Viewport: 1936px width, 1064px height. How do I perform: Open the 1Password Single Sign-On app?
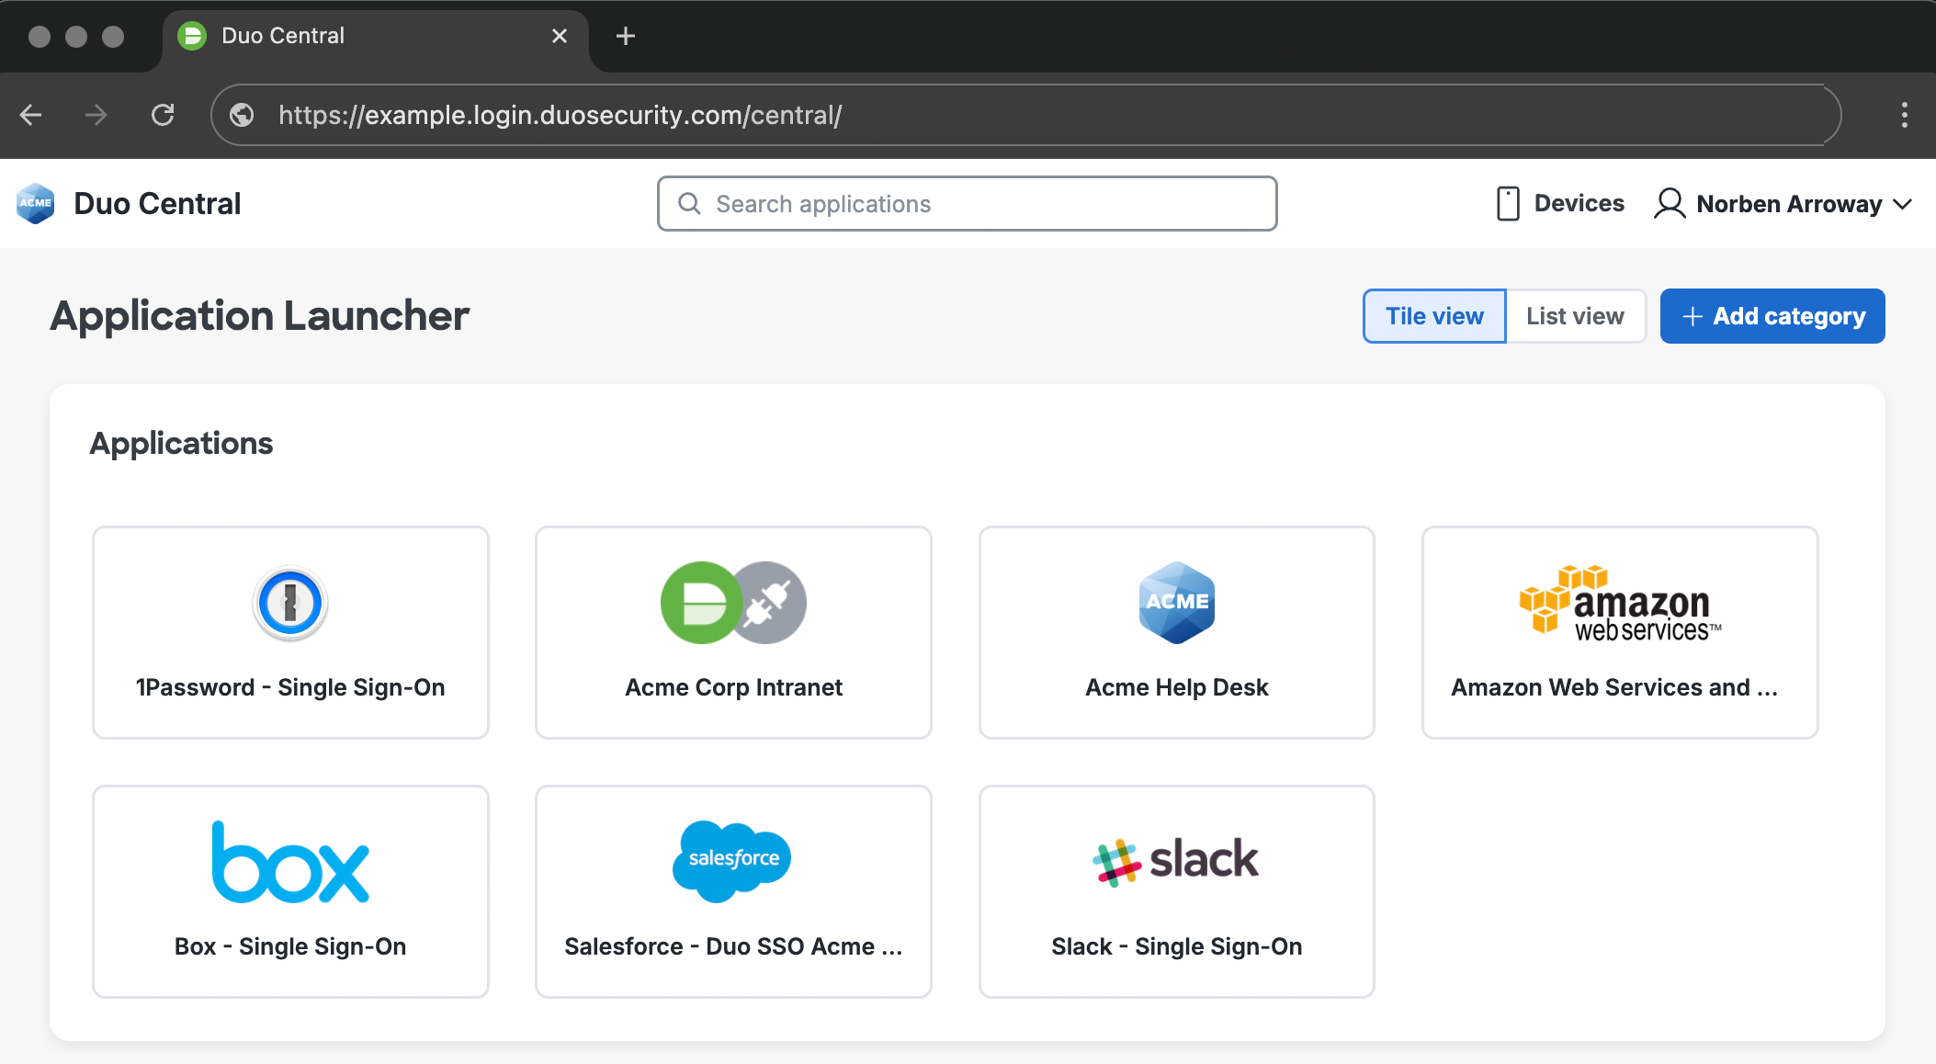(290, 632)
